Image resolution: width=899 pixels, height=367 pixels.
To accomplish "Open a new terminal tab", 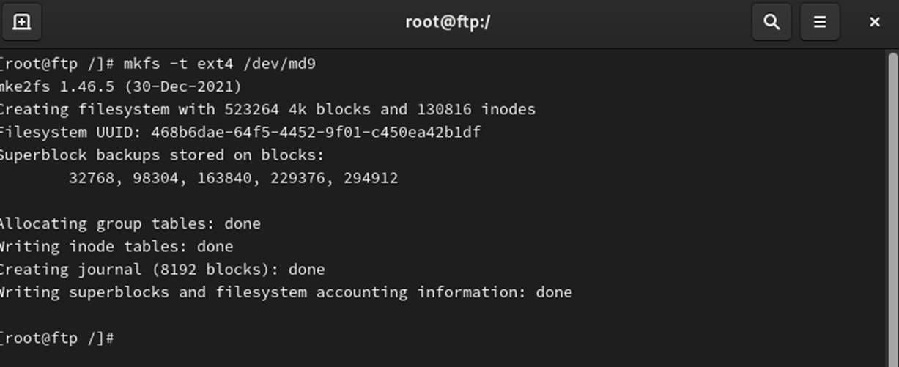I will [22, 22].
